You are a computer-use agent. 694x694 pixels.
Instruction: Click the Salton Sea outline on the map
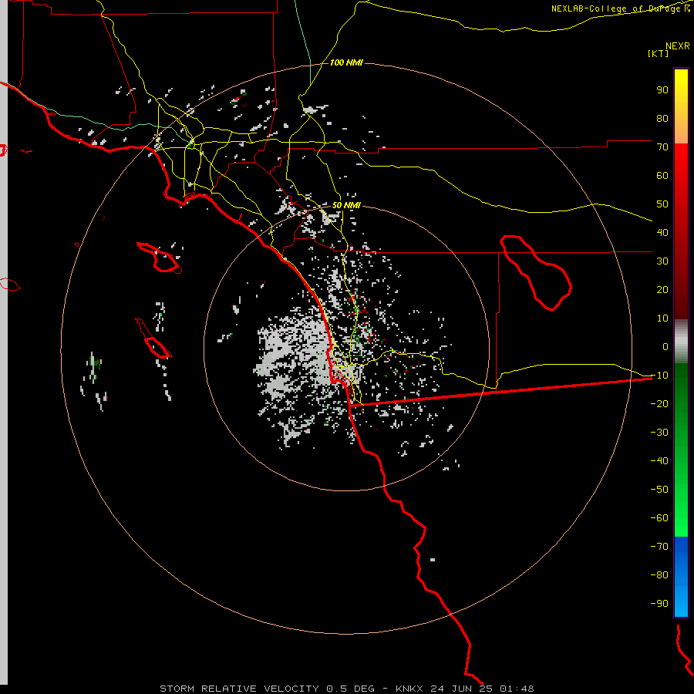coord(536,273)
